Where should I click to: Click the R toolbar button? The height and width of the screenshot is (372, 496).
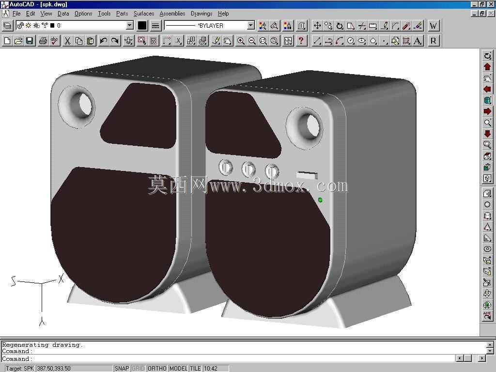pyautogui.click(x=434, y=41)
